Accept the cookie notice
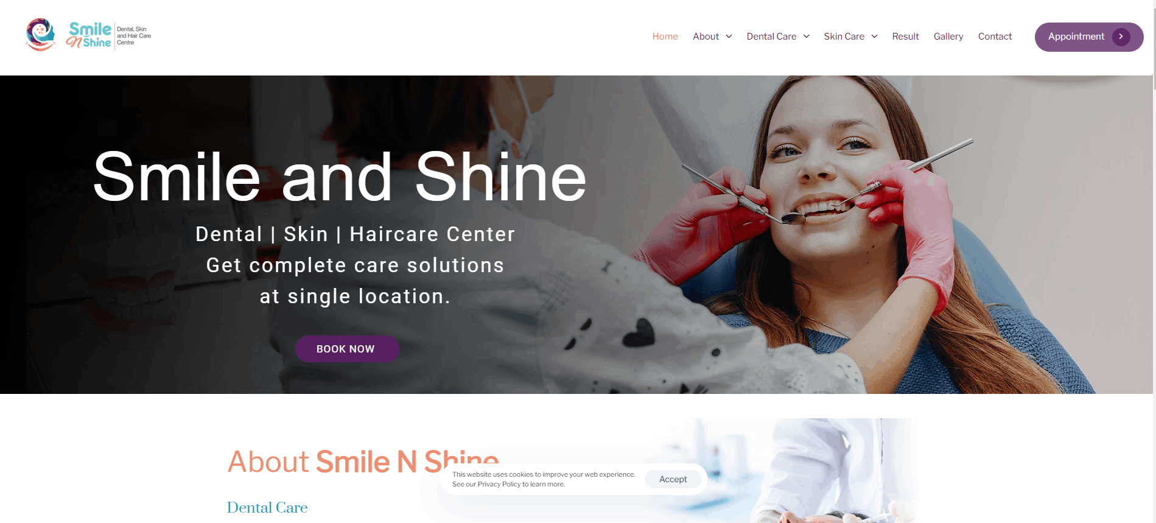The width and height of the screenshot is (1156, 523). coord(673,479)
